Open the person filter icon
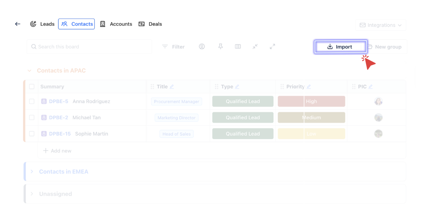 pos(202,46)
